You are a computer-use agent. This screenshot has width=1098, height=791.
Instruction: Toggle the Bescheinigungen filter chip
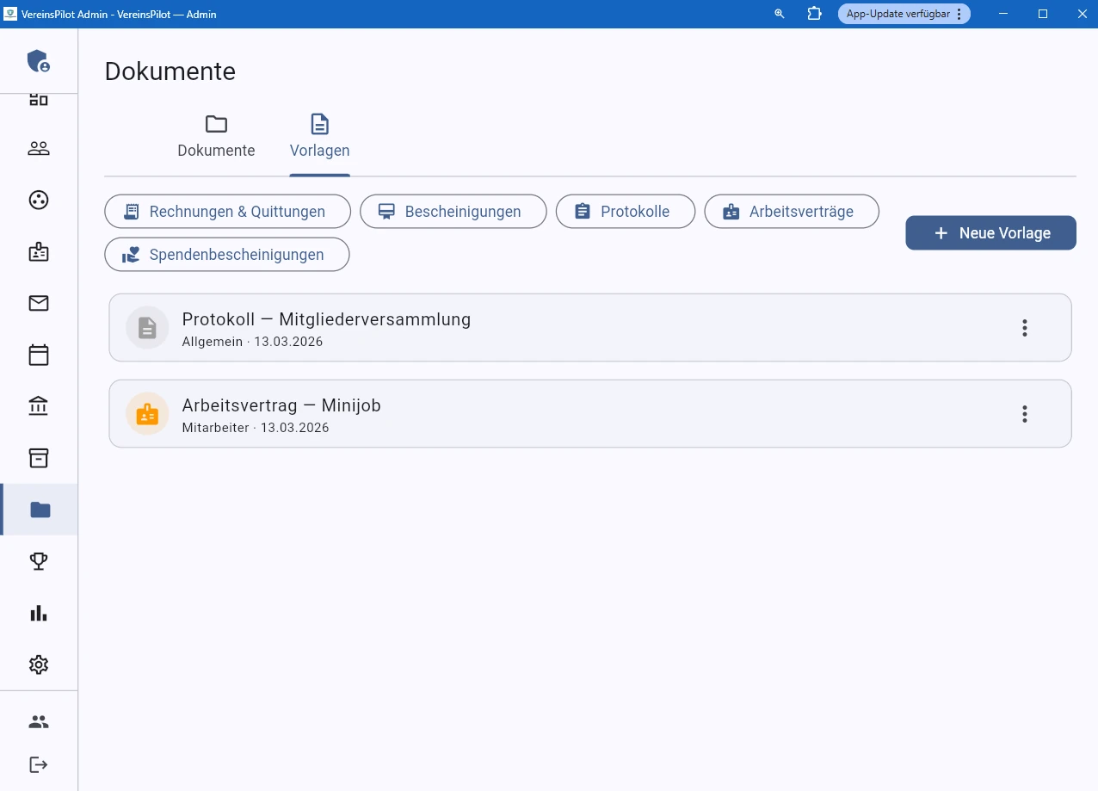453,211
